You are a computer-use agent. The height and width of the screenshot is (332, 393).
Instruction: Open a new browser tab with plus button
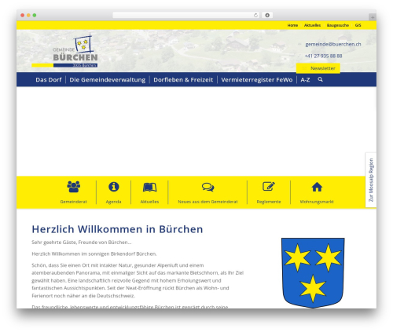pos(373,17)
